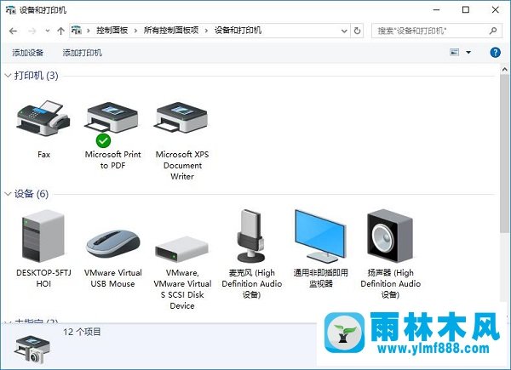Select the VMware Virtual USB Mouse icon
The image size is (511, 370).
click(x=112, y=244)
